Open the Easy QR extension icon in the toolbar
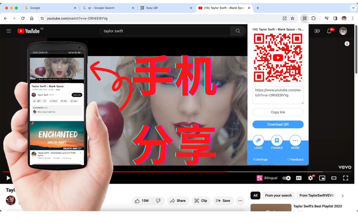Screen dimensions: 358x223 [x=304, y=18]
